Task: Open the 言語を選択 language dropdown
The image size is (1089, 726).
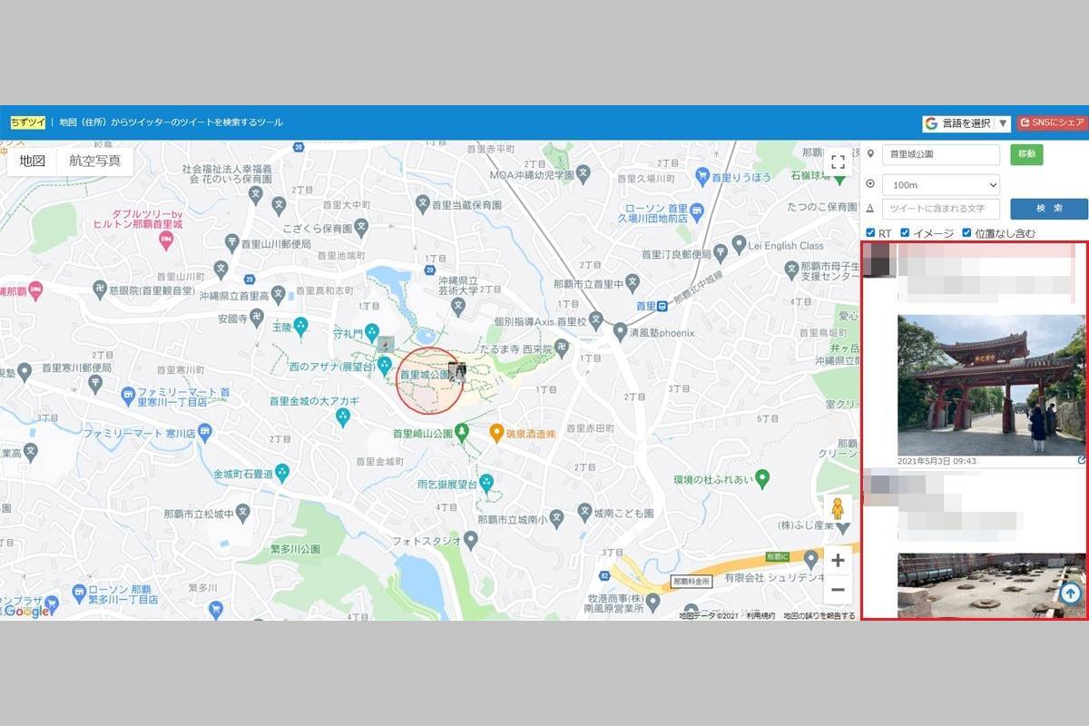Action: click(966, 123)
